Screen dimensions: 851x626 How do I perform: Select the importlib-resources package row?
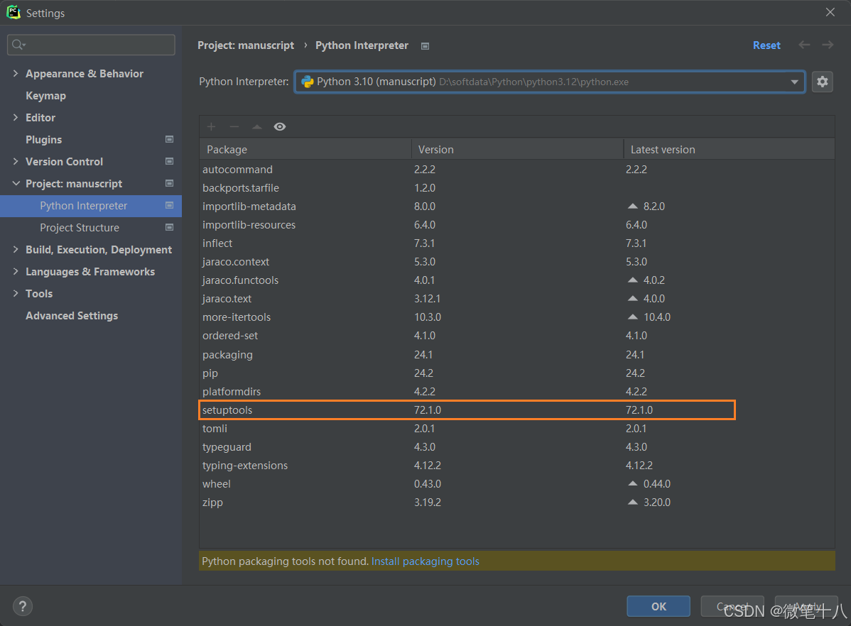click(x=516, y=224)
